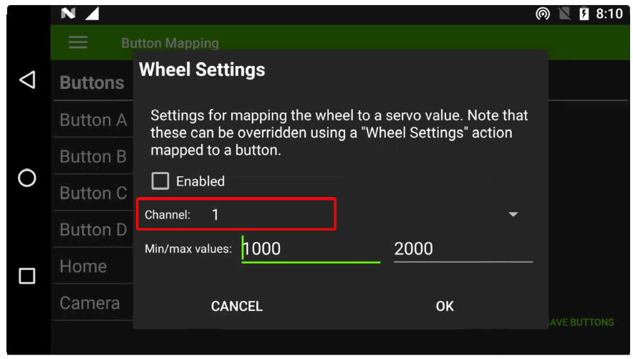
Task: Tap the battery charging status icon
Action: pyautogui.click(x=584, y=14)
